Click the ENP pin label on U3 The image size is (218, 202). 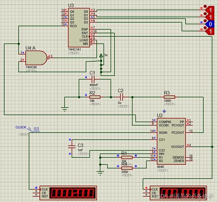[85, 29]
